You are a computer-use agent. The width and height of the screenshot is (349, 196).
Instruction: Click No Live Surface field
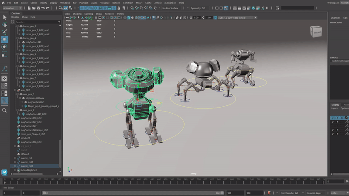[171, 8]
